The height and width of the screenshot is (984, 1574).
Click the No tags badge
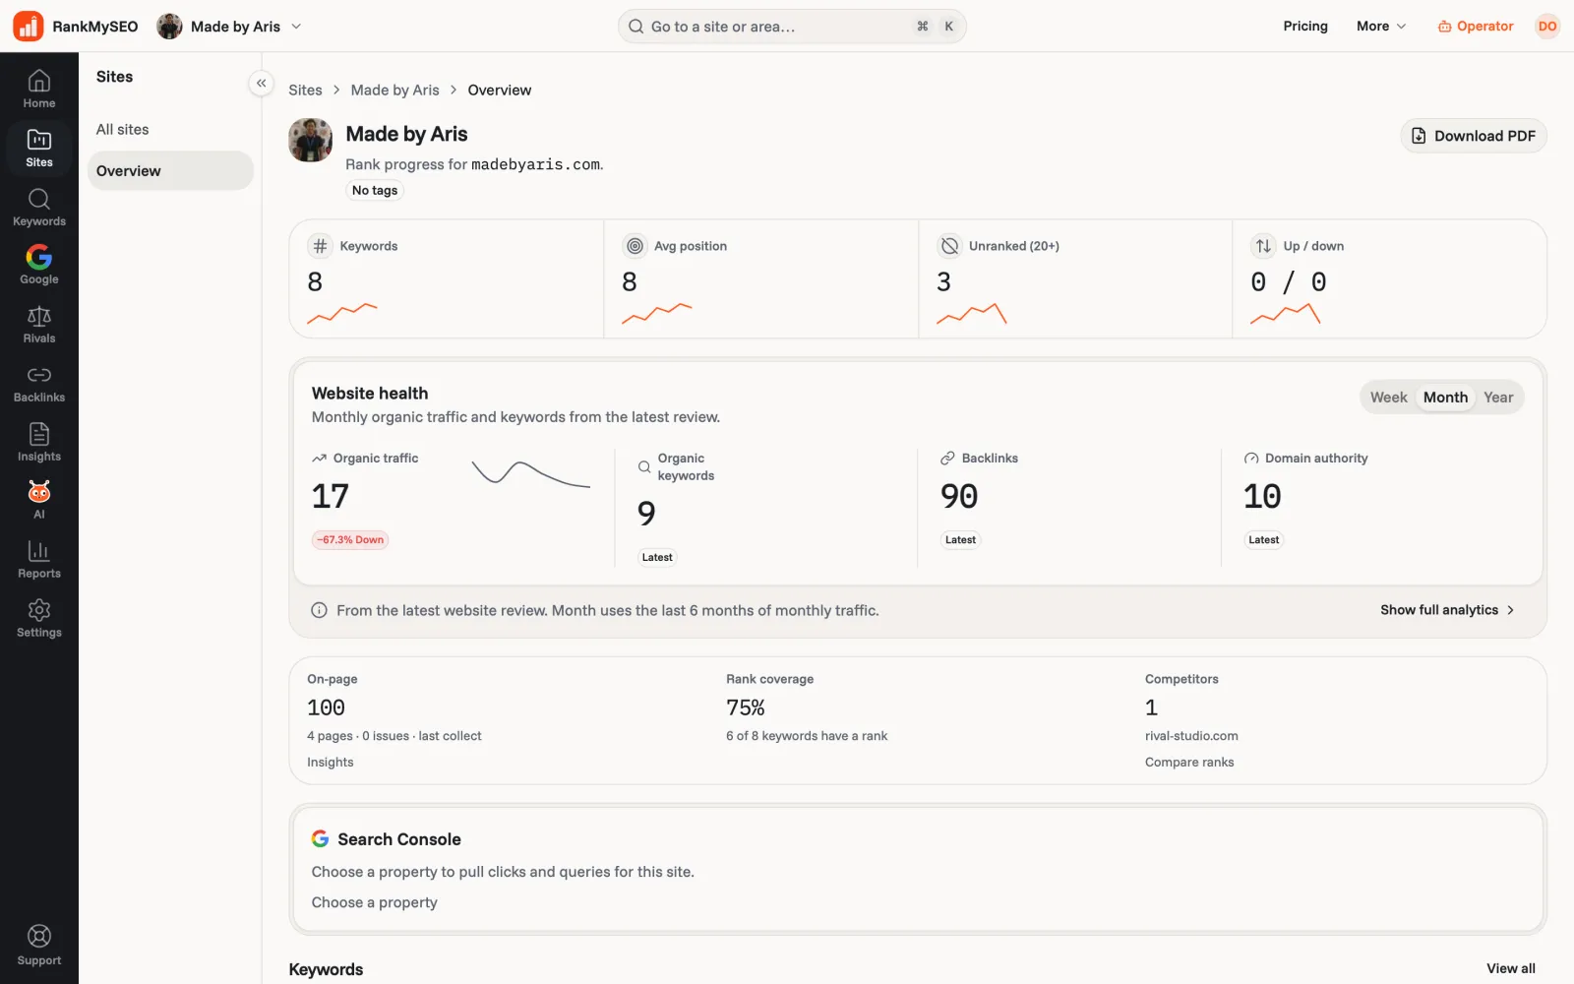(x=375, y=191)
